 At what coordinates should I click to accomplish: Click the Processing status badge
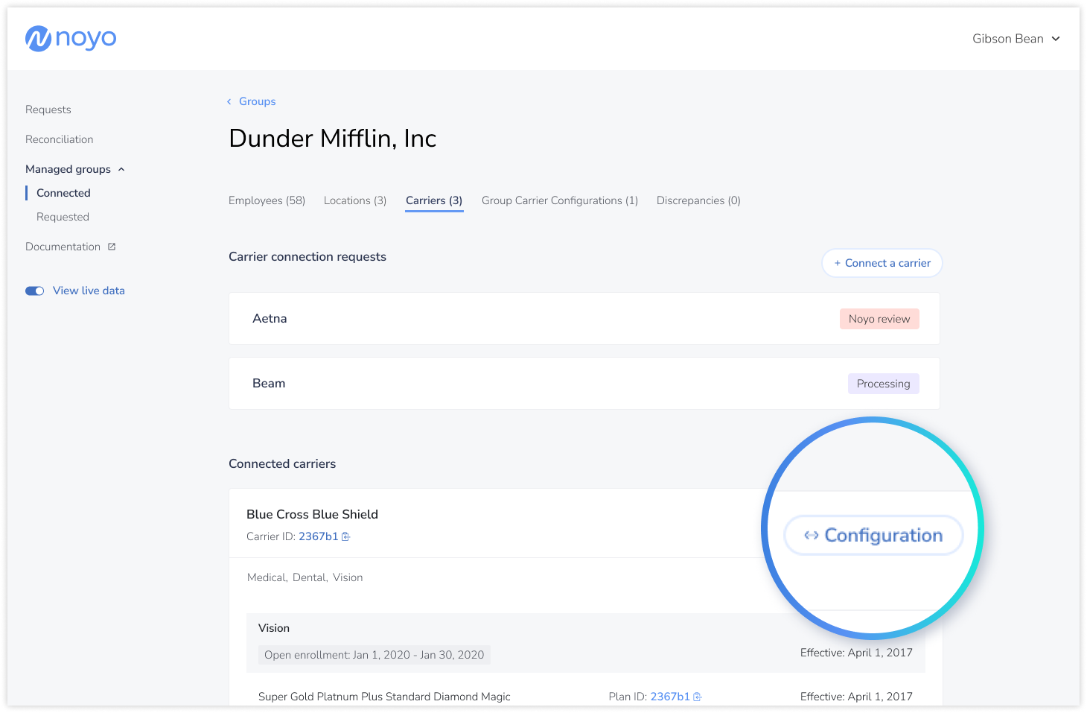coord(884,384)
